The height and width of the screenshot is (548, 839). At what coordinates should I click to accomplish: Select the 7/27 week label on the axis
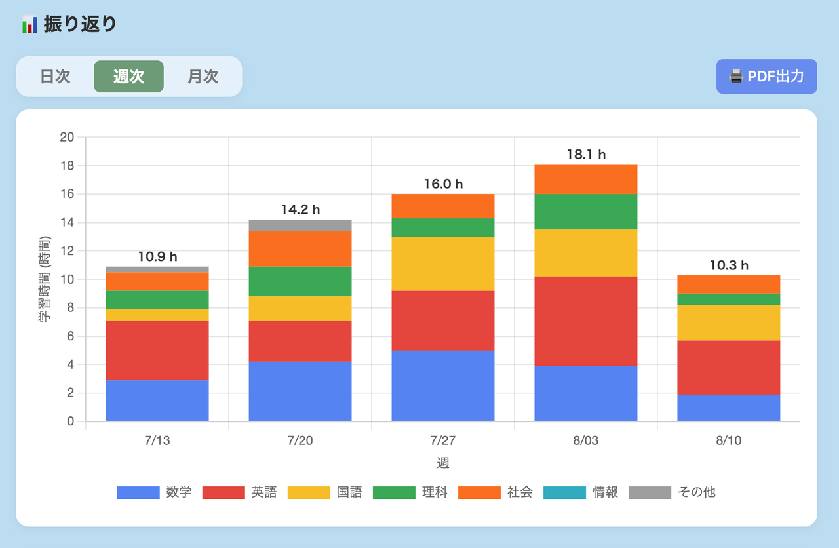443,440
